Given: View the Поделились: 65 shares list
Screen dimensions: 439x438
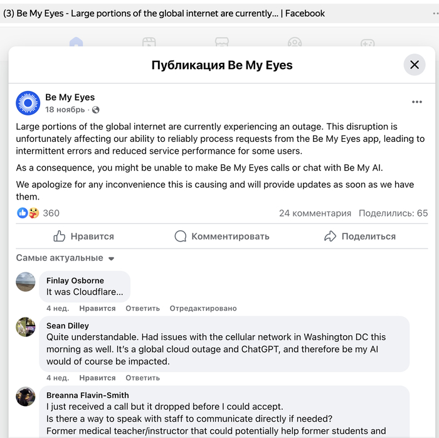Looking at the screenshot, I should (393, 213).
